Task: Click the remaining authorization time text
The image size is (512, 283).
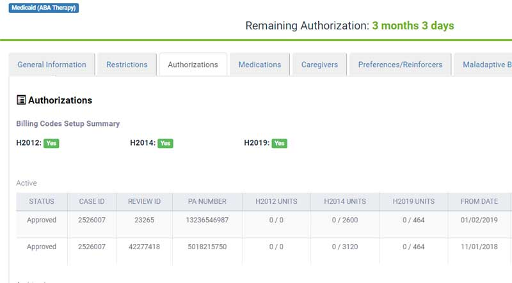Action: [413, 26]
